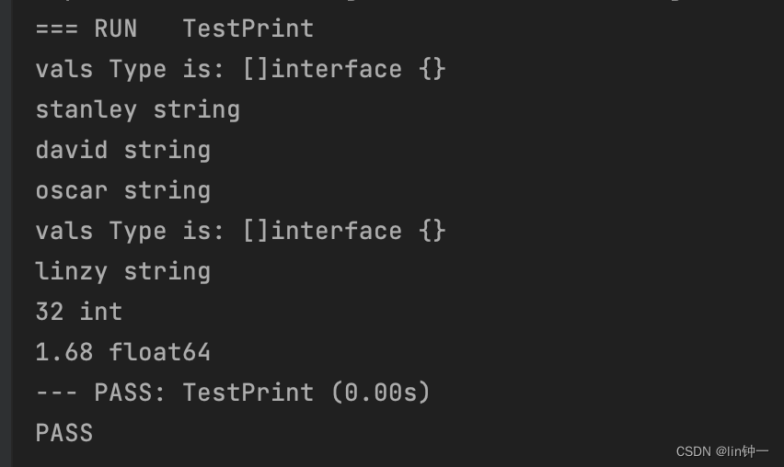Screen dimensions: 784x467
Task: Click TestPrint in the "--- PASS" line
Action: [248, 393]
